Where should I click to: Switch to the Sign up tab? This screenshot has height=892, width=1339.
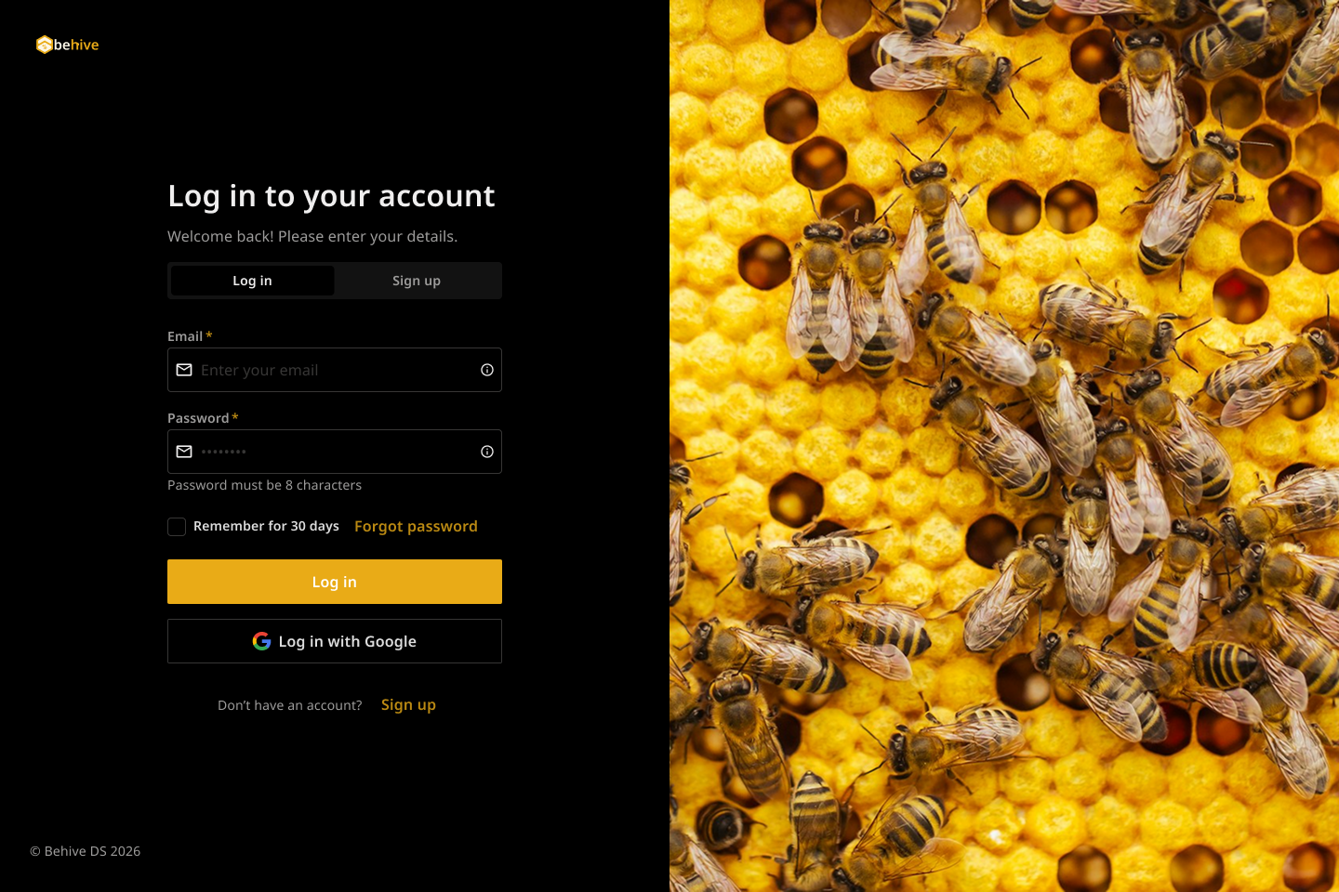[417, 280]
